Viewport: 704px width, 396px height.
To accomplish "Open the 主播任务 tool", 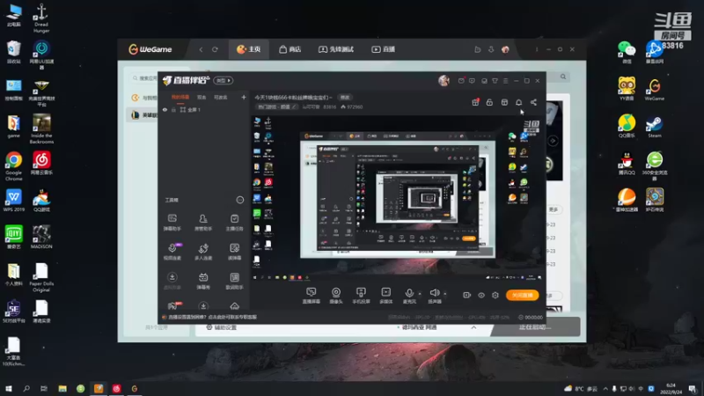I will 234,223.
